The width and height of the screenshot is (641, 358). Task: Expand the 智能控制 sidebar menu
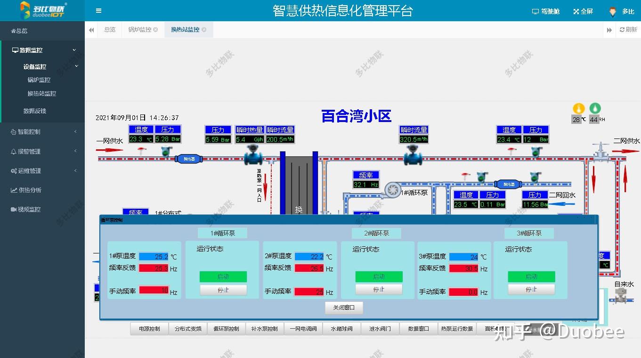click(x=42, y=132)
